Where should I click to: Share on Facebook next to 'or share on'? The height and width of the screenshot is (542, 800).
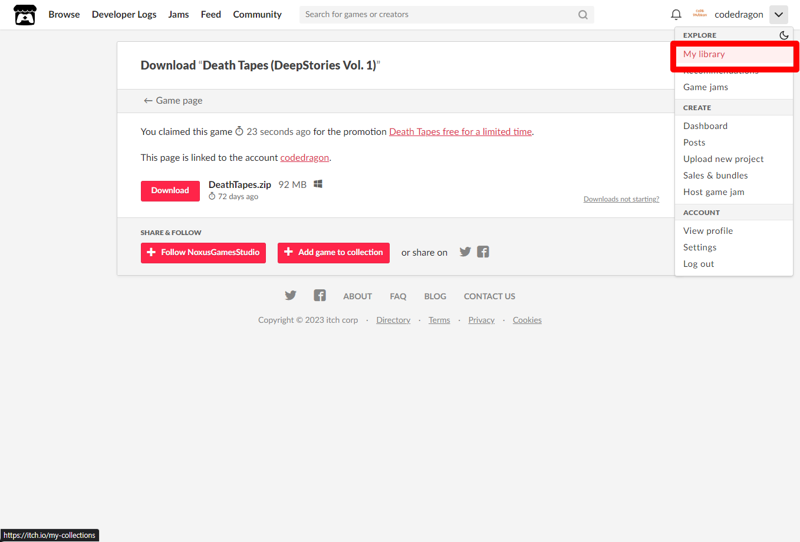tap(483, 252)
